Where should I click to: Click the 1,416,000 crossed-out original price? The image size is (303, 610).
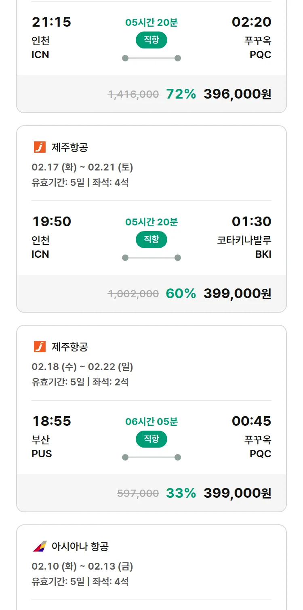(x=133, y=94)
